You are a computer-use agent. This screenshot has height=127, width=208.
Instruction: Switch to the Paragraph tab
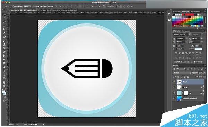186,31
